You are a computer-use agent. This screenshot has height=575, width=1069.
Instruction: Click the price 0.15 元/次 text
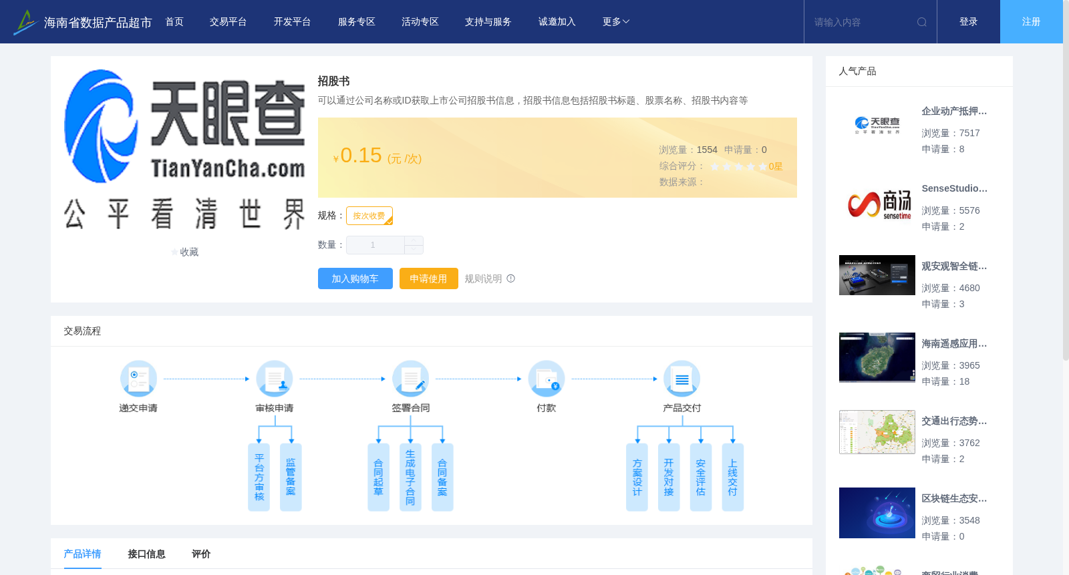[x=377, y=156]
